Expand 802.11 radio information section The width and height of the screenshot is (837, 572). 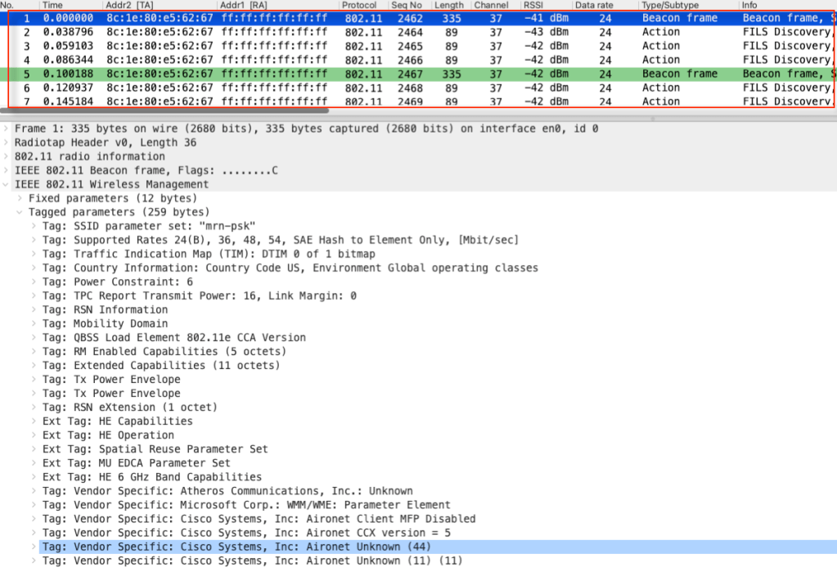[x=7, y=156]
